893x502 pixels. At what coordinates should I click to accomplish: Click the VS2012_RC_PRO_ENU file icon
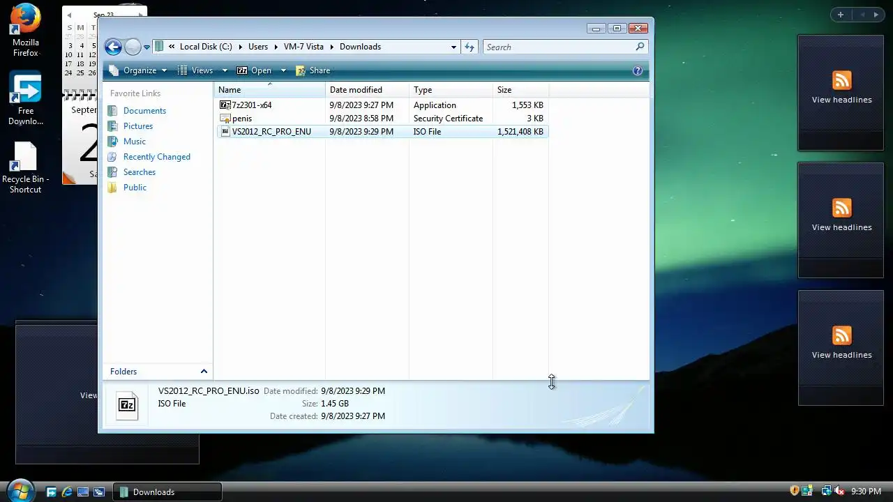pos(225,132)
